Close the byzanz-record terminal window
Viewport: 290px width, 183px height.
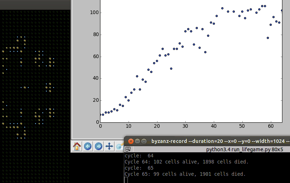pyautogui.click(x=131, y=141)
